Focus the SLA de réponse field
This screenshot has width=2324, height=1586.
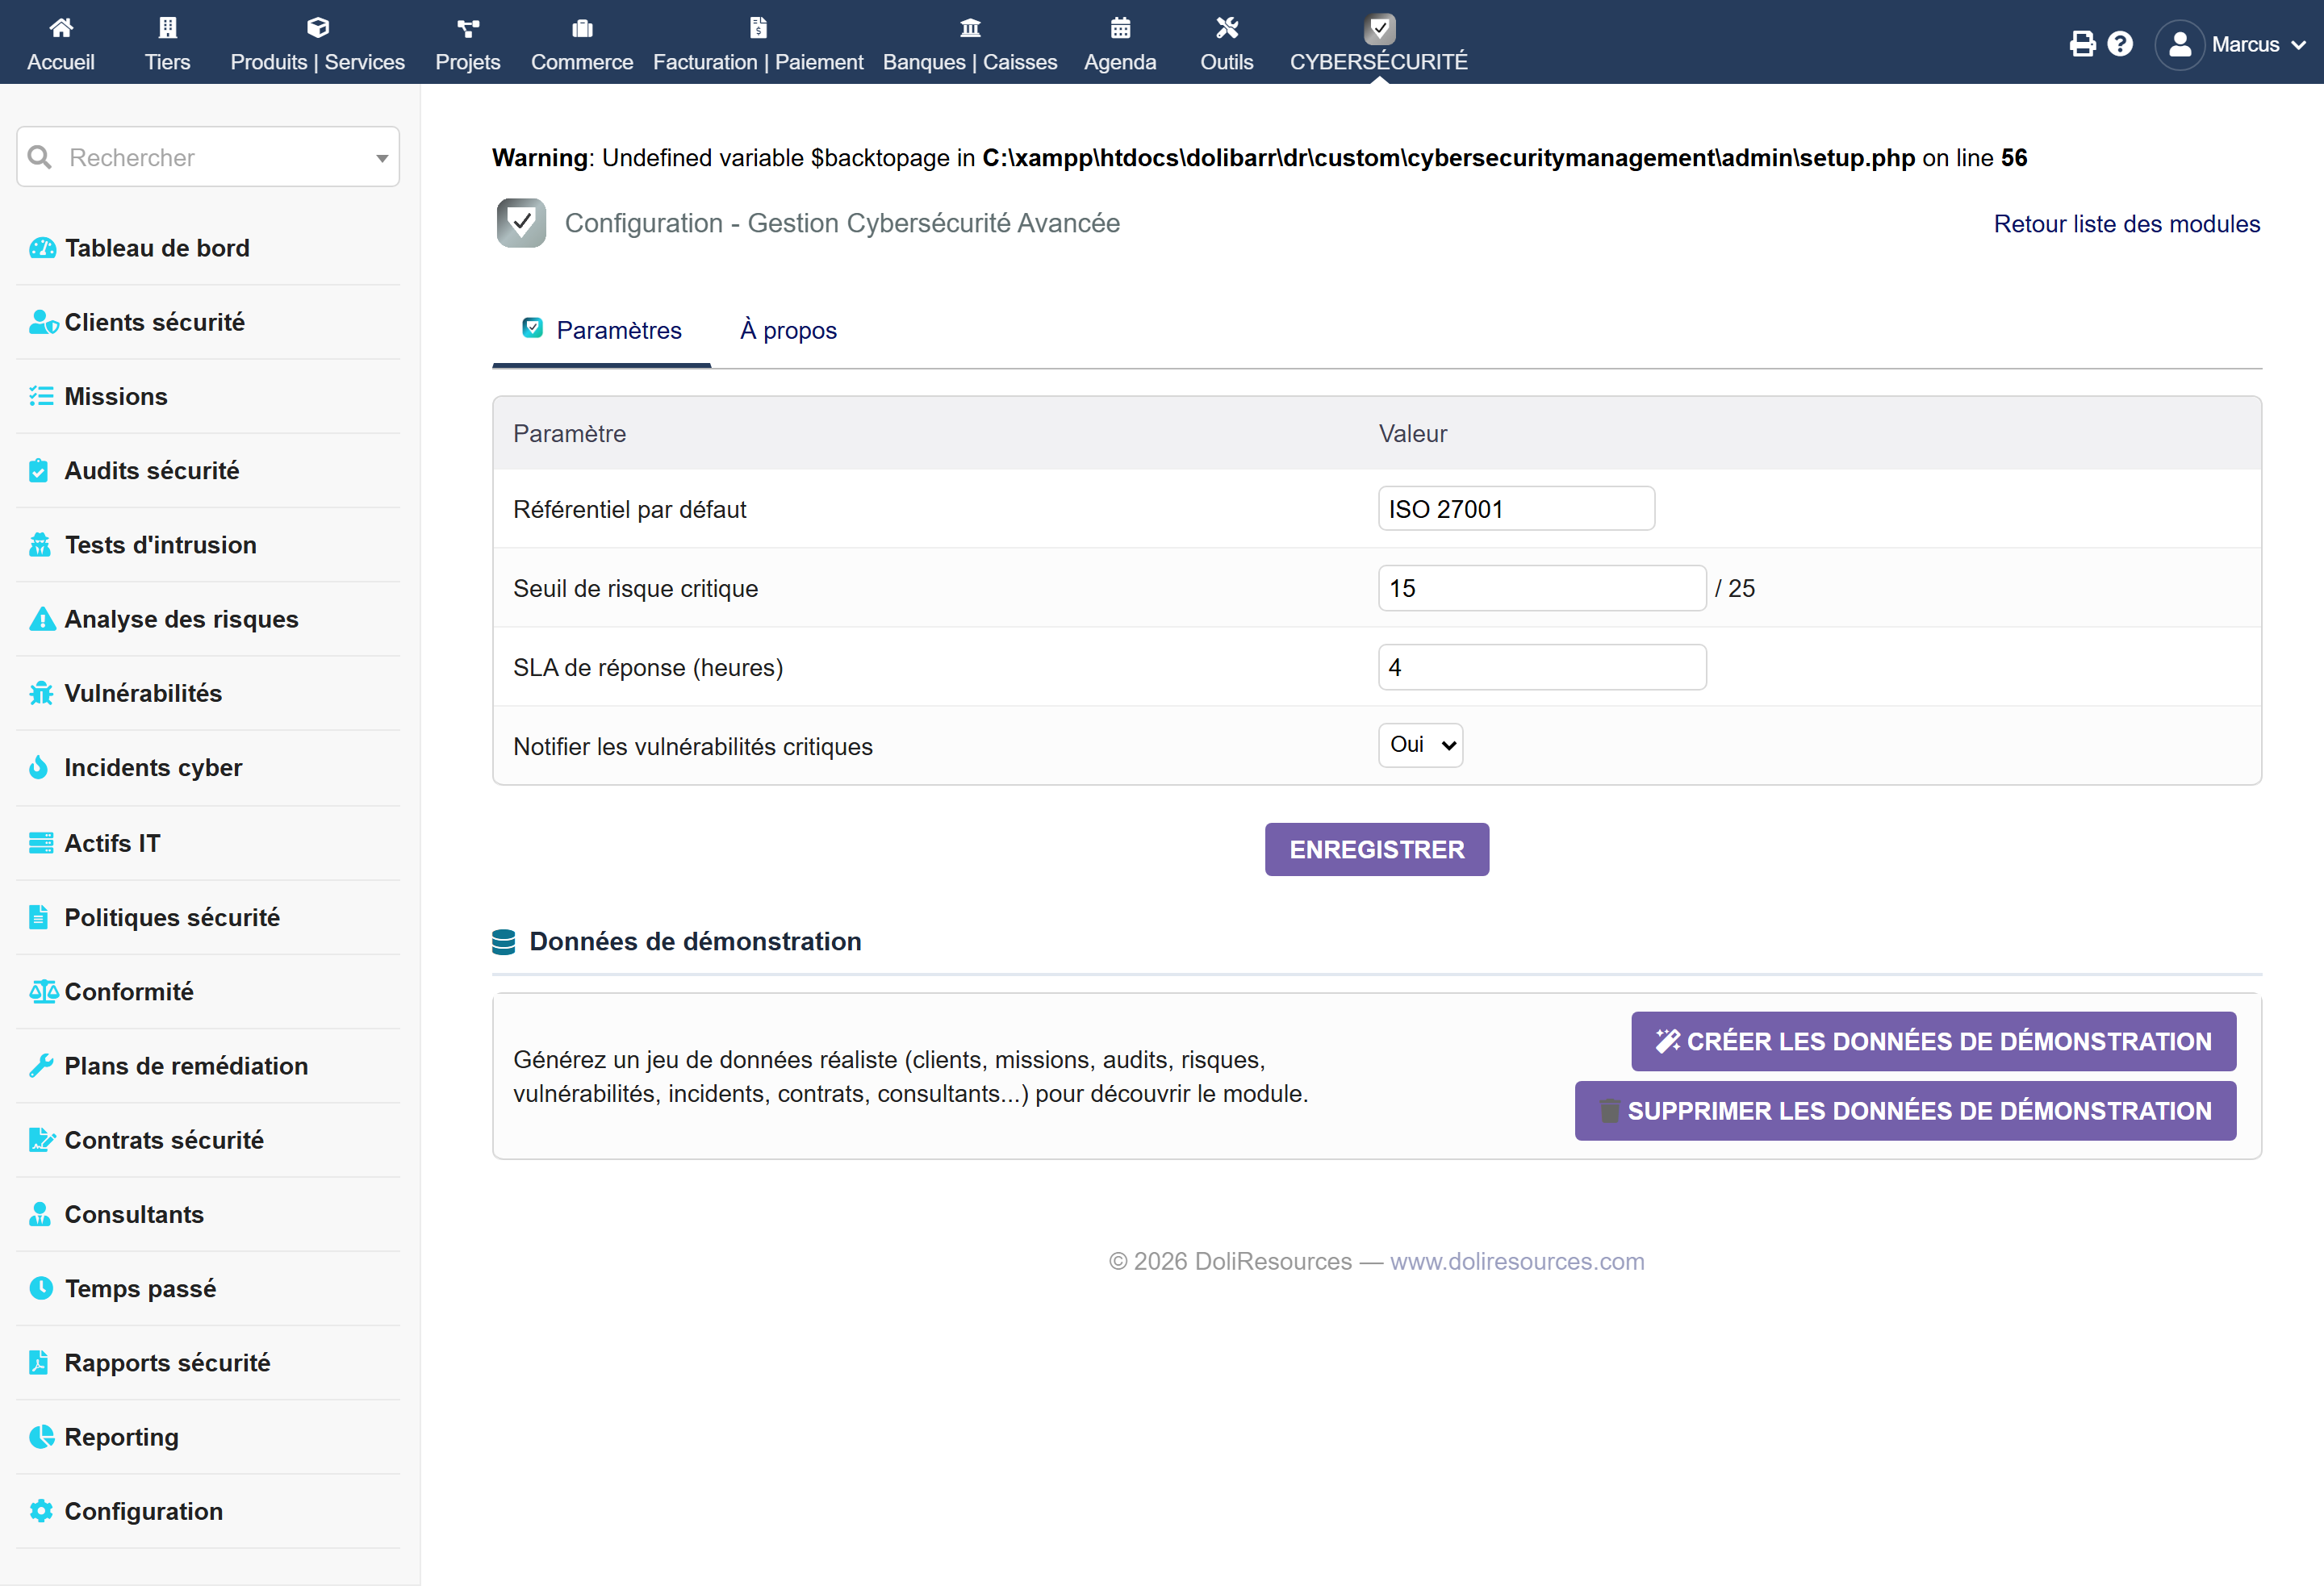tap(1542, 667)
